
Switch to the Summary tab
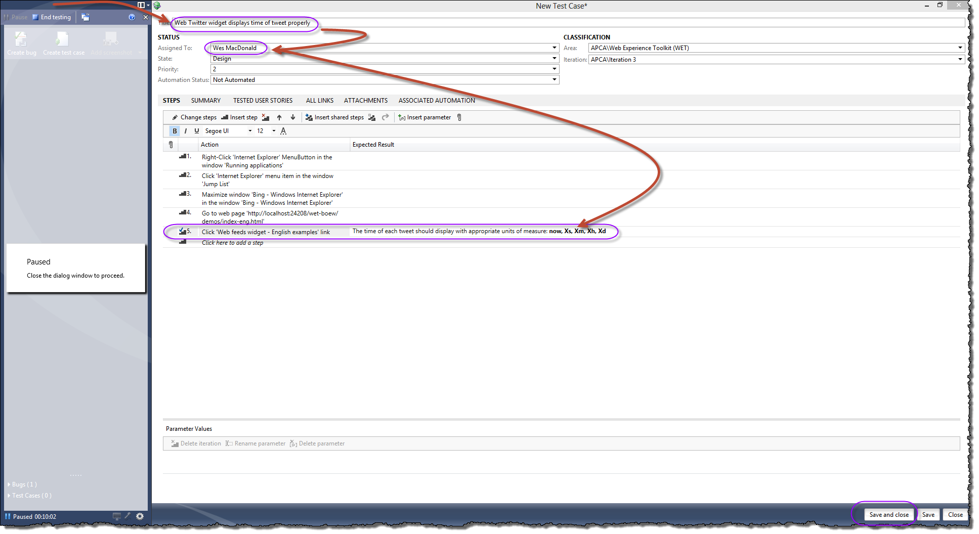click(205, 101)
